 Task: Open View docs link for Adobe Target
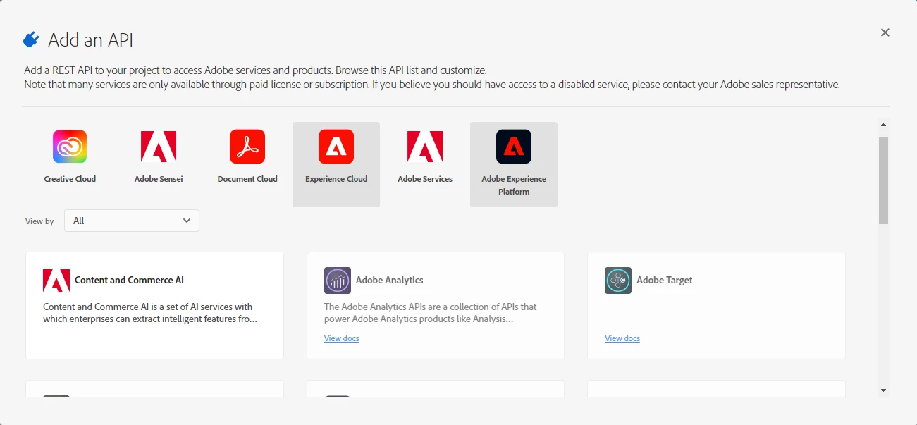click(x=622, y=338)
